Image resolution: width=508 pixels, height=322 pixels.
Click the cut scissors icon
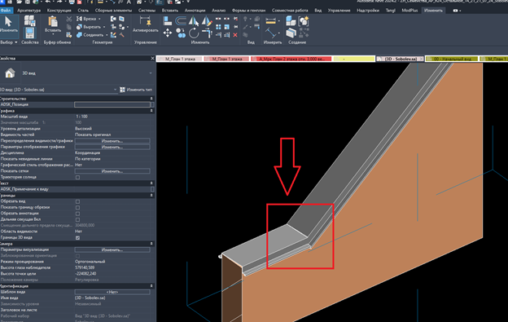(68, 19)
